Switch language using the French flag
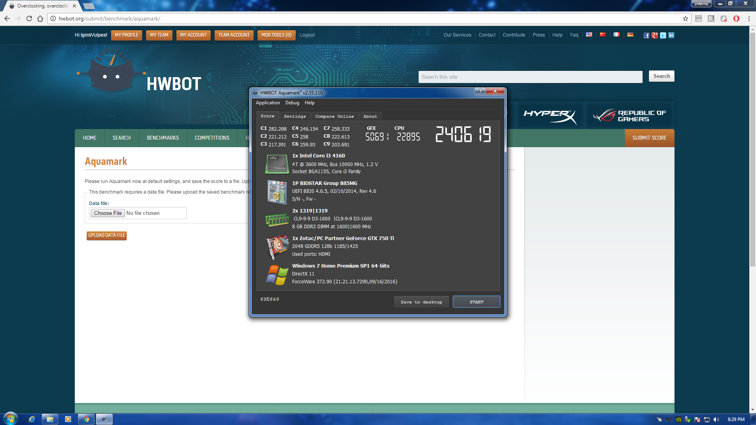This screenshot has height=425, width=756. coord(617,35)
